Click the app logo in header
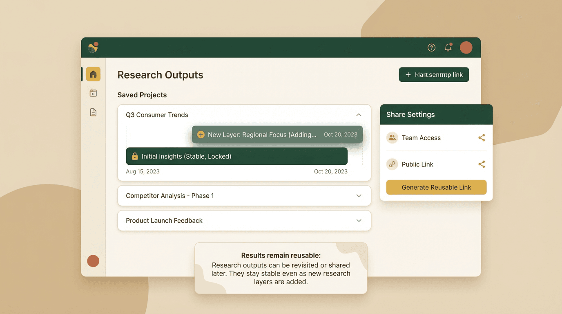562x314 pixels. (x=94, y=47)
